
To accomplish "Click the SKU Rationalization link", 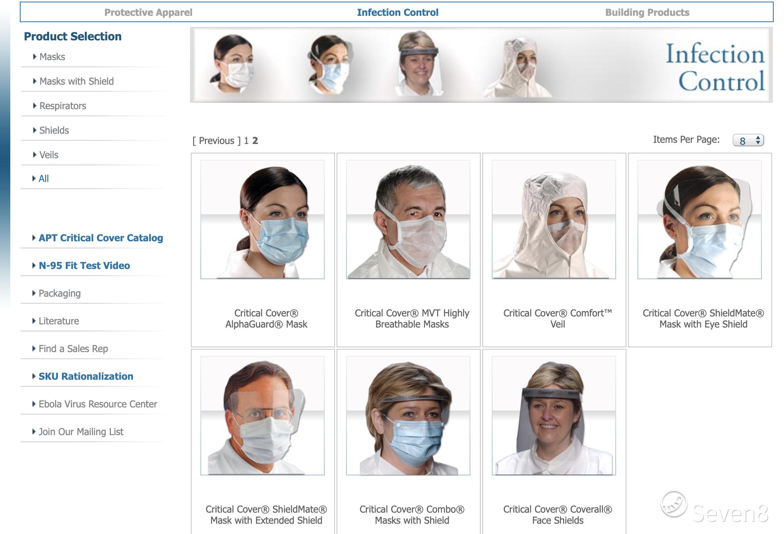I will pyautogui.click(x=86, y=376).
